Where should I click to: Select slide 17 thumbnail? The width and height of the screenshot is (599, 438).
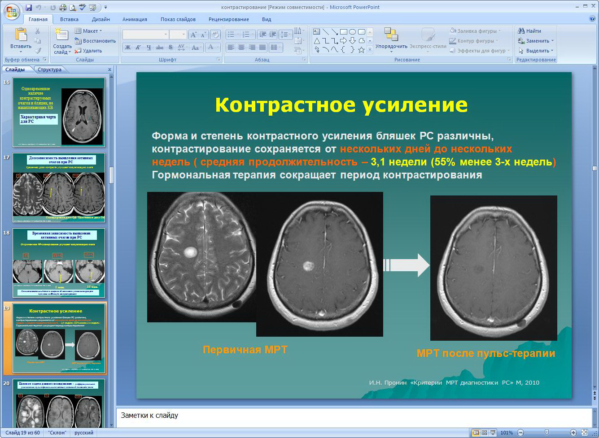(x=59, y=187)
